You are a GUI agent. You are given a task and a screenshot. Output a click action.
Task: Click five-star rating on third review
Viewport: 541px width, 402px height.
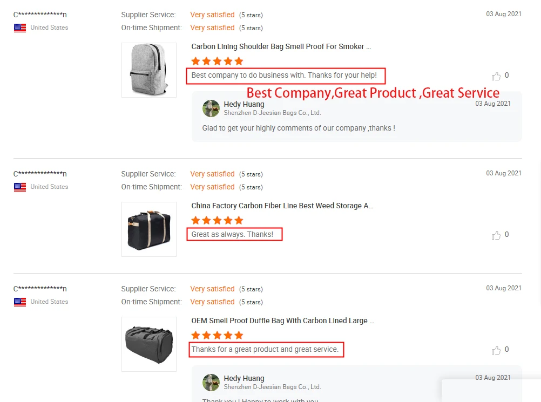217,336
